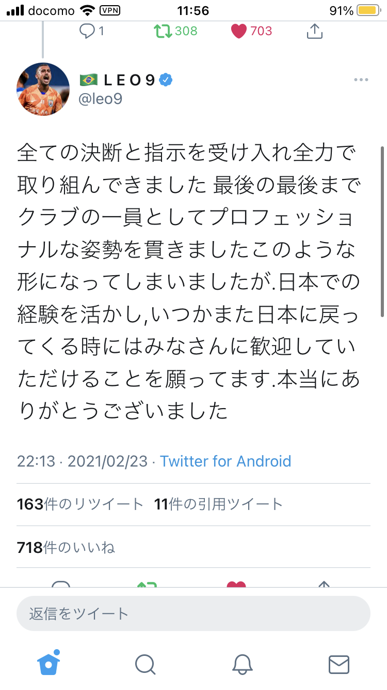387x690 pixels.
Task: Open the Twitter for Android source link
Action: 225,461
